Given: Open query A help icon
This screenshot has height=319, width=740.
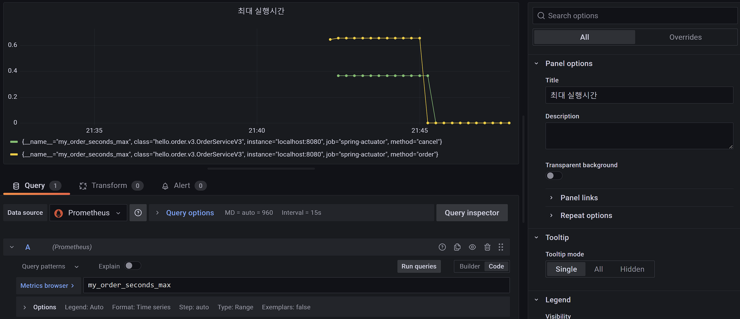Looking at the screenshot, I should tap(442, 247).
